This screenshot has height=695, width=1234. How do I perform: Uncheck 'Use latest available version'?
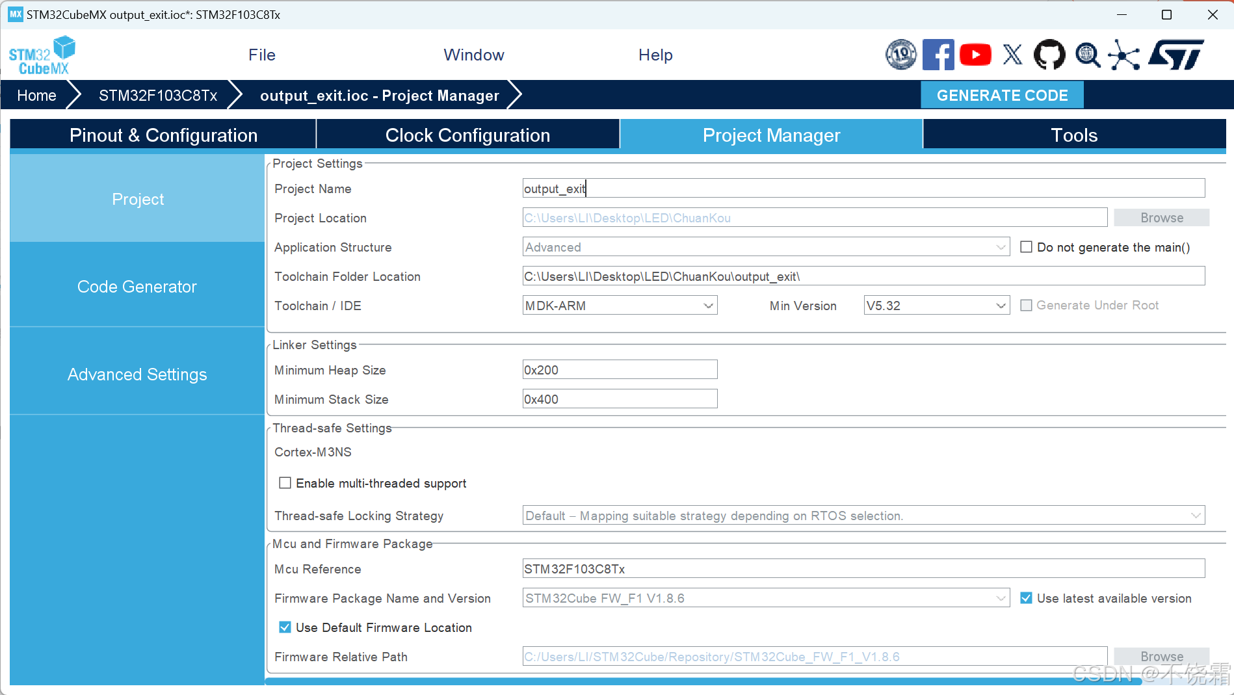tap(1026, 598)
